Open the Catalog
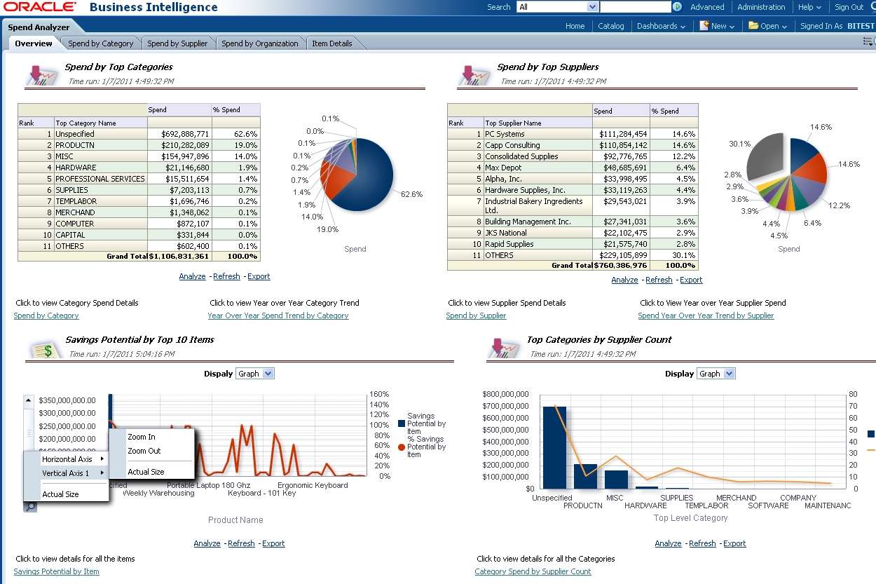 [x=610, y=26]
